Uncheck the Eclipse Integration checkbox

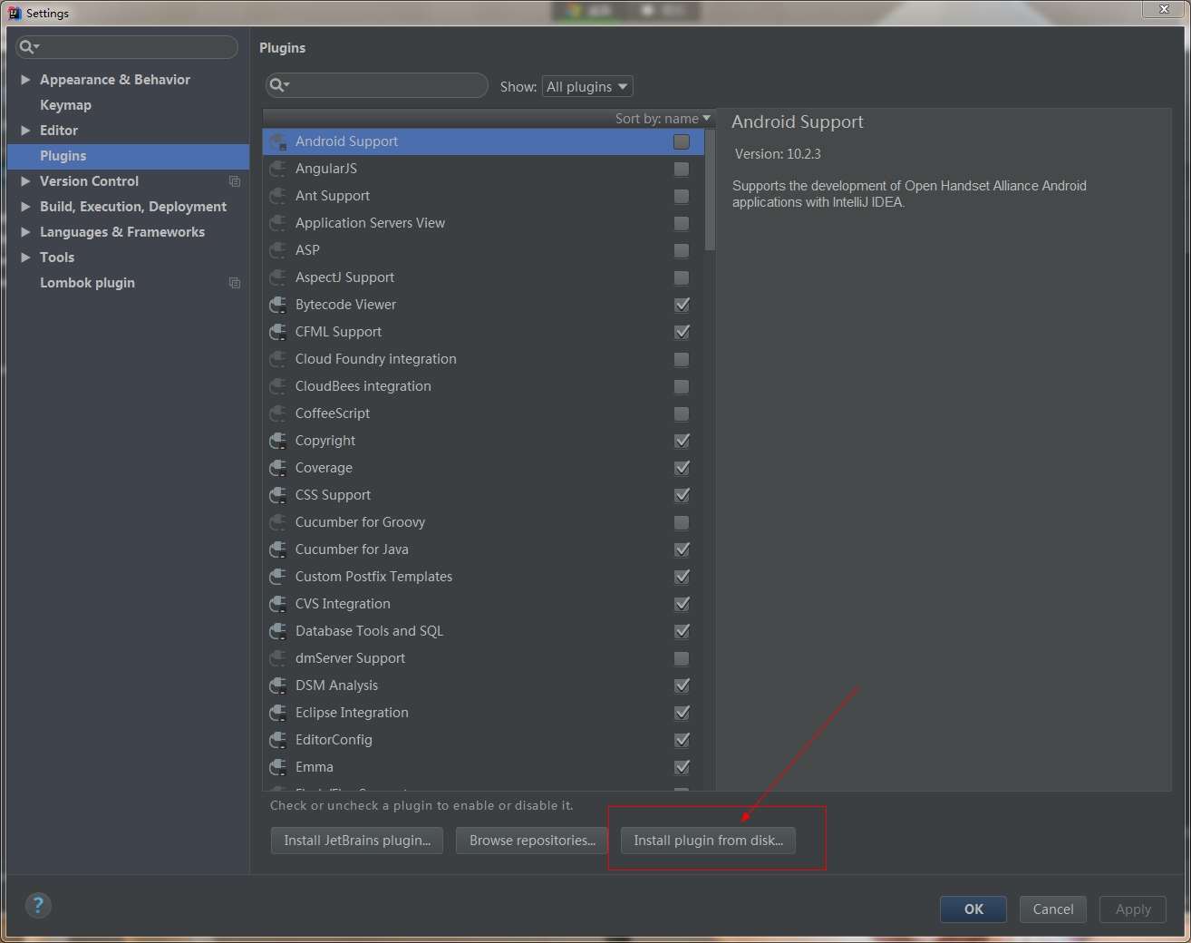(682, 713)
